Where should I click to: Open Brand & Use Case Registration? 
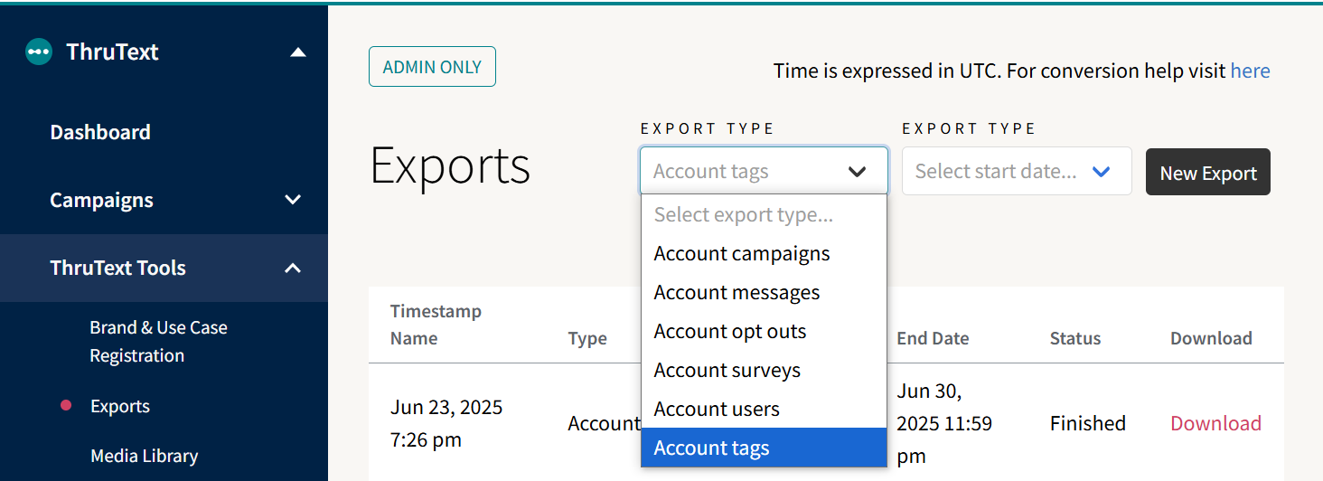point(158,342)
